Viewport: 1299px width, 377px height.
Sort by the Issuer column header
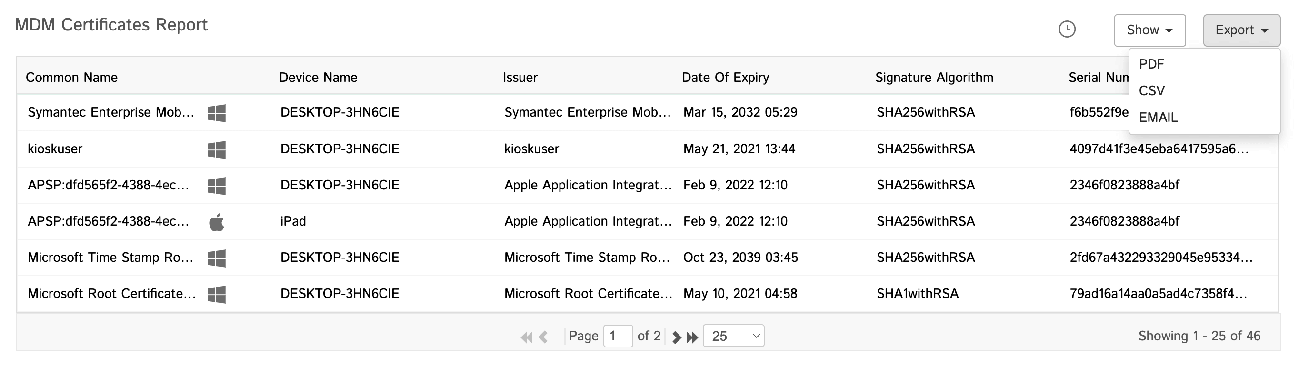tap(520, 77)
